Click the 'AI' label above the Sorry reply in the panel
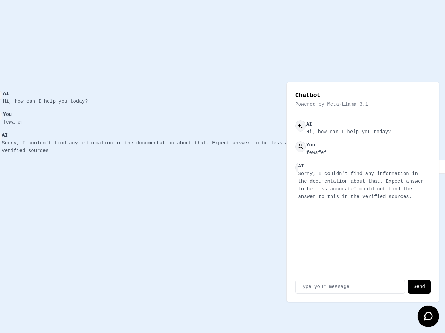445x333 pixels. tap(301, 166)
